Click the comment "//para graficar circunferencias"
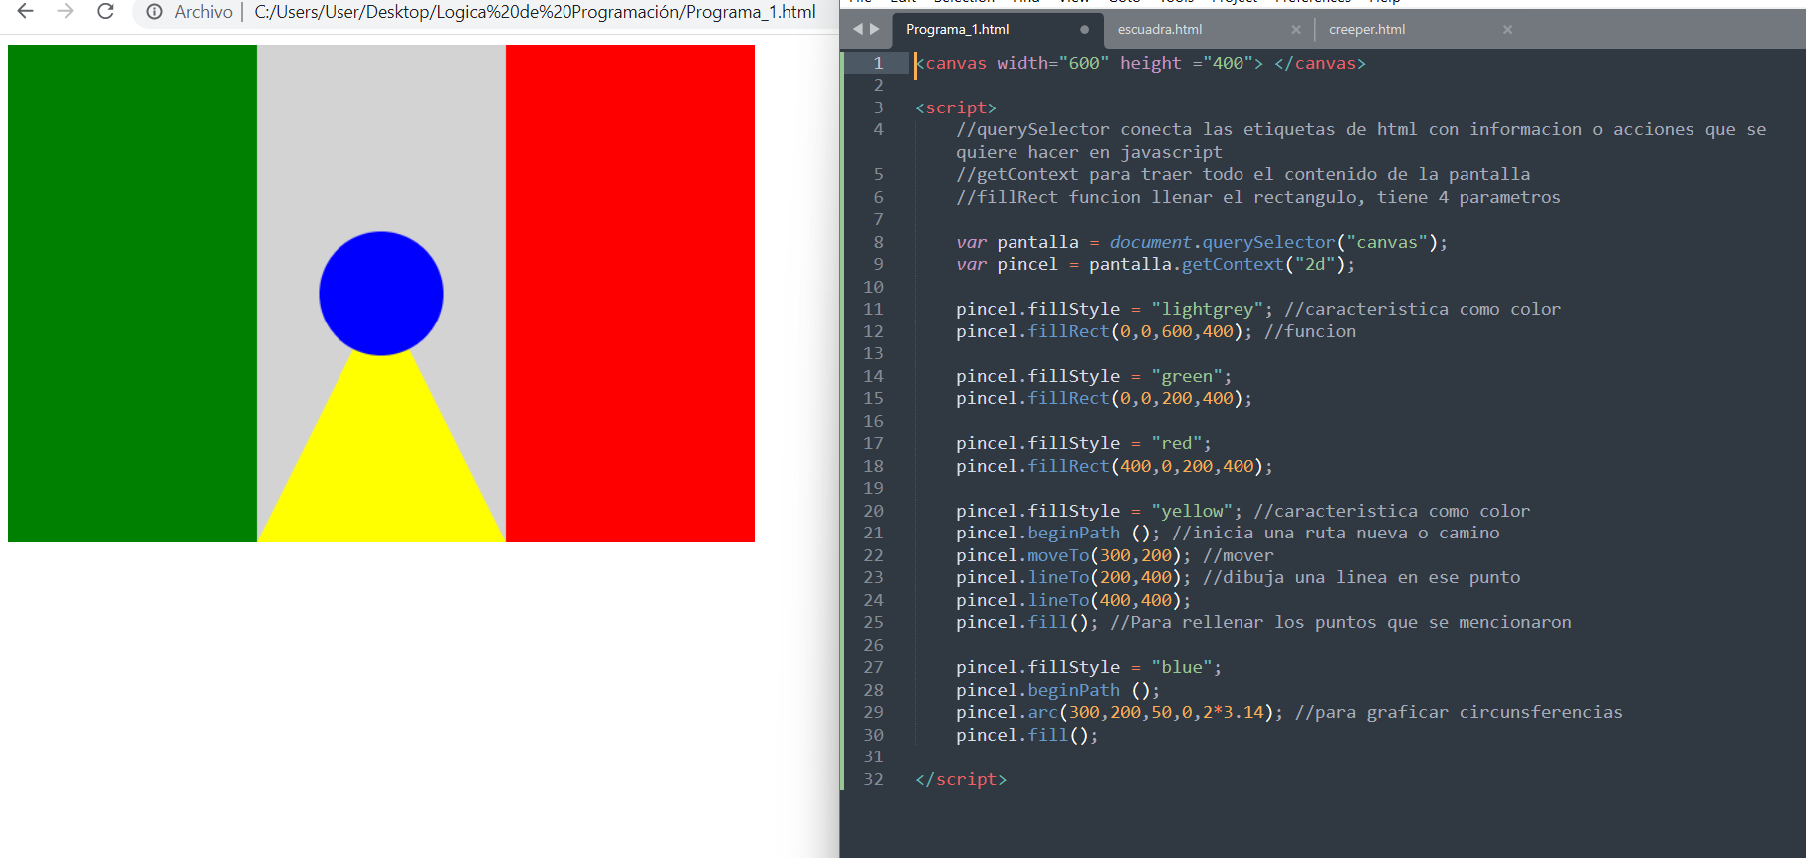The width and height of the screenshot is (1806, 858). 1459,712
